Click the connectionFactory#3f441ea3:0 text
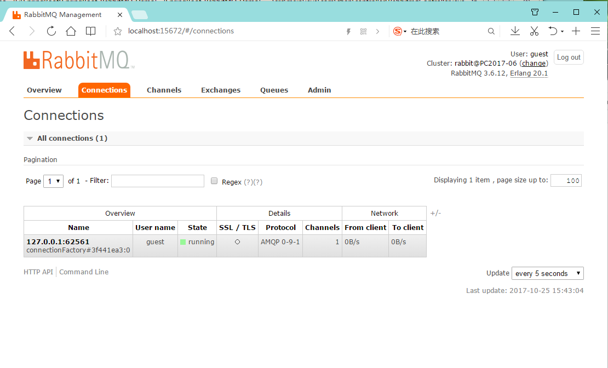This screenshot has height=368, width=608. click(78, 250)
